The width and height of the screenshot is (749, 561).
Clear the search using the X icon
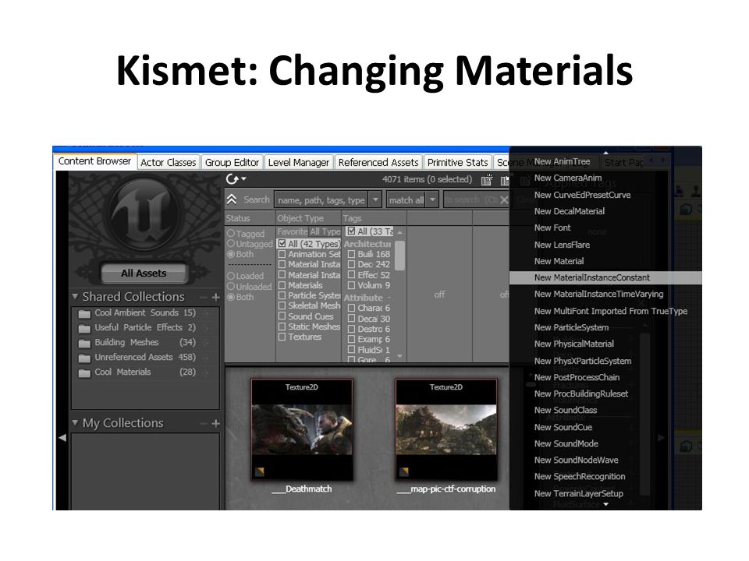pyautogui.click(x=504, y=200)
